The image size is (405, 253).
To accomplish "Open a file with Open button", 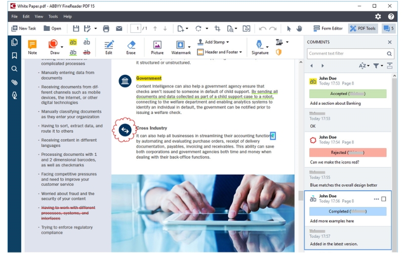I will (x=53, y=28).
